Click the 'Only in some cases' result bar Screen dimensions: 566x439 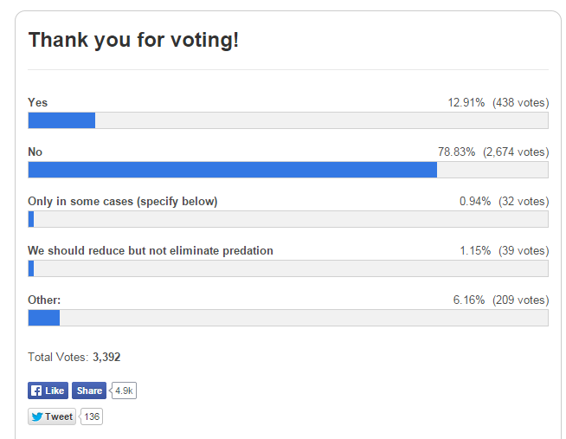[x=287, y=219]
